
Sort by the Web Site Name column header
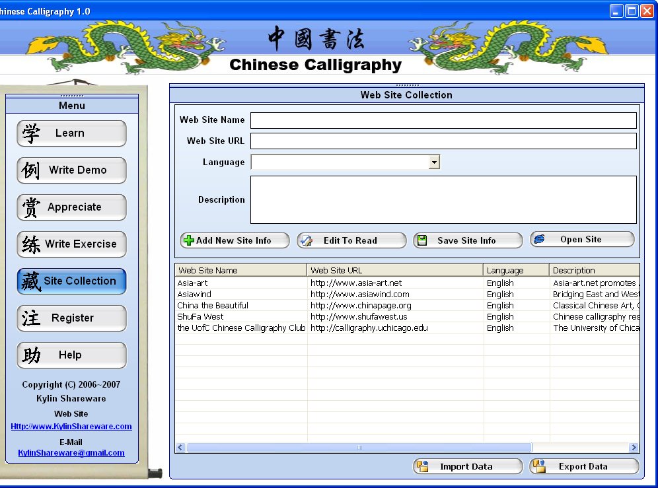(241, 270)
